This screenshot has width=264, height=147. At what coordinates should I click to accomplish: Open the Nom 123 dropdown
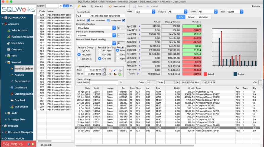click(x=154, y=12)
